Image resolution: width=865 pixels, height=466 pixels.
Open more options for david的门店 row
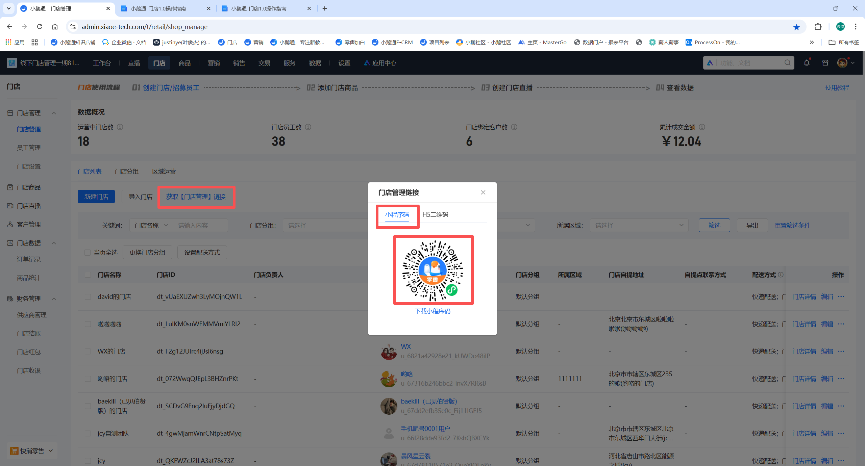point(841,296)
